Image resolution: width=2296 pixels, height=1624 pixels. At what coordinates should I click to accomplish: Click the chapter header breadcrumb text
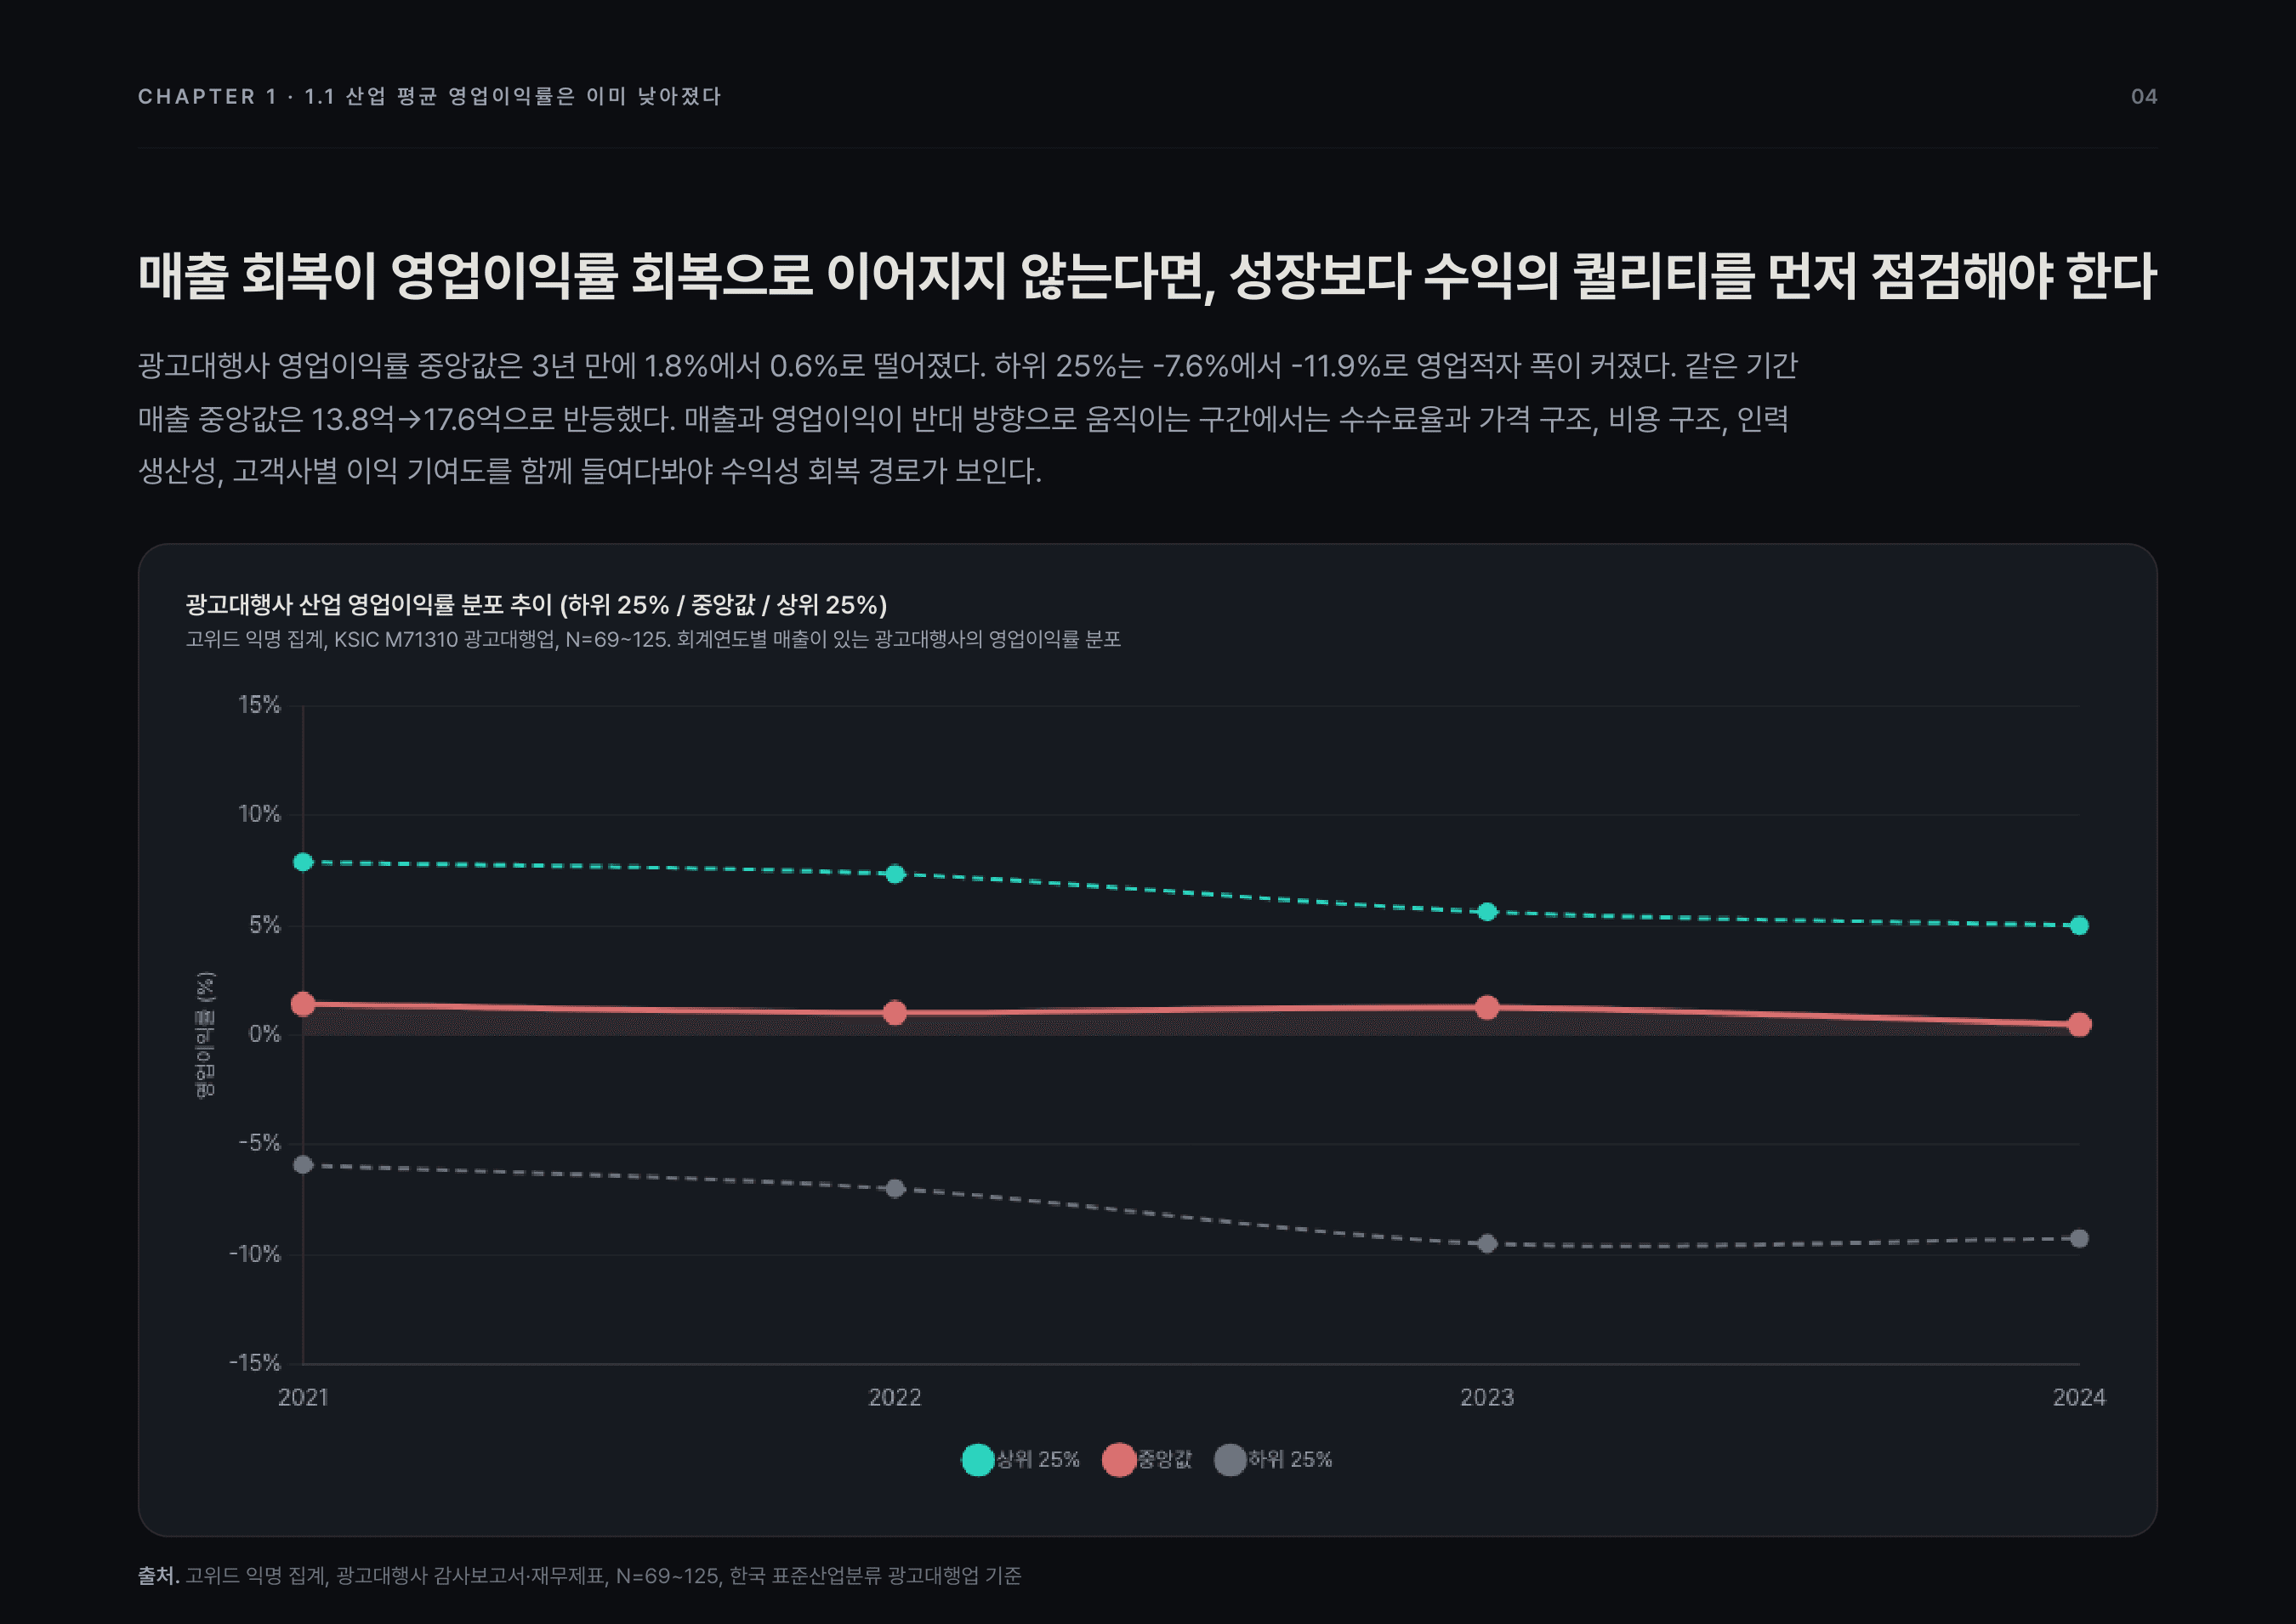click(x=429, y=96)
